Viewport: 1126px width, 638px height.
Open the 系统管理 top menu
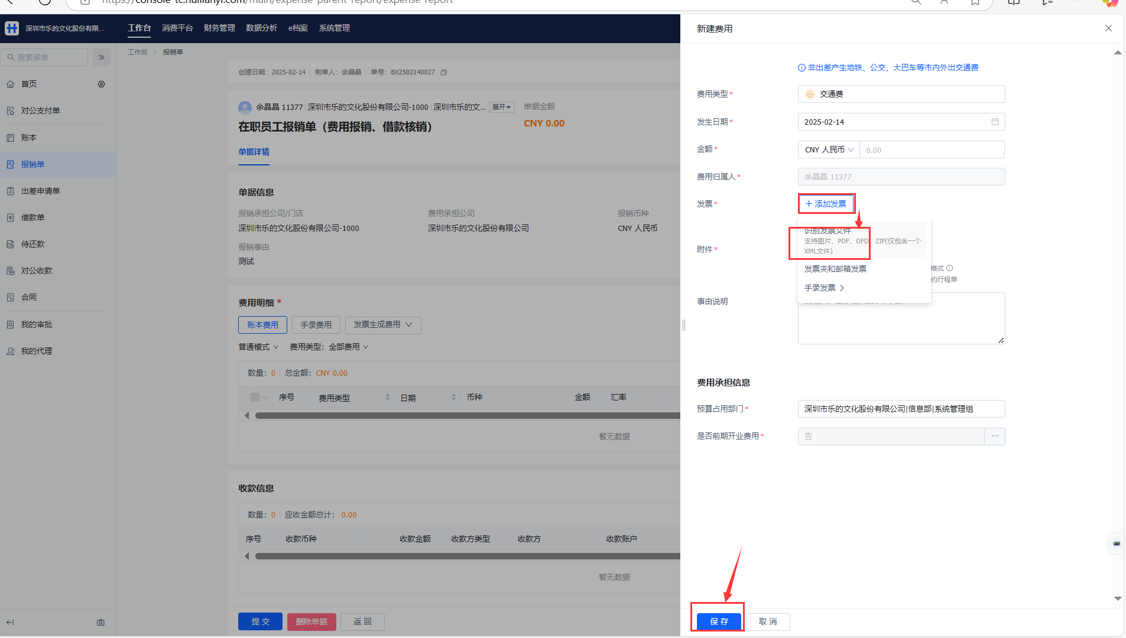pyautogui.click(x=335, y=28)
